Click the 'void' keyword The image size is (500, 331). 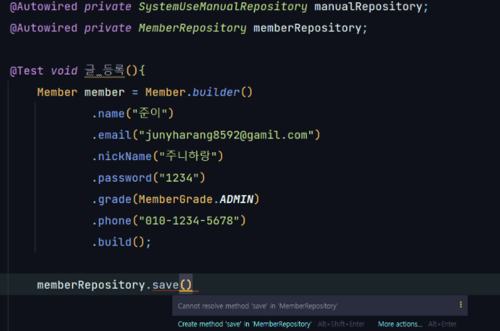64,71
